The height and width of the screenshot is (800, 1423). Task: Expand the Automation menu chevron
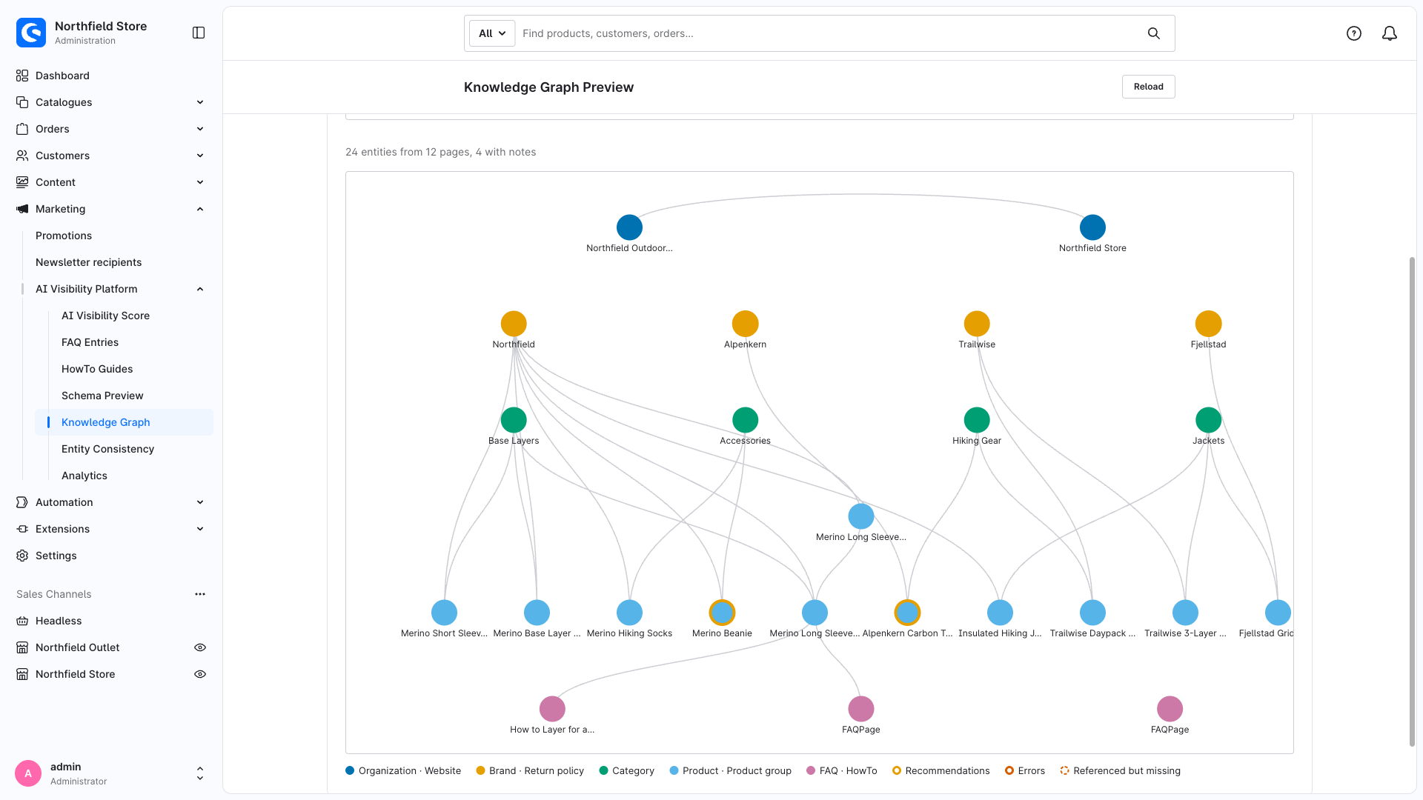point(200,502)
